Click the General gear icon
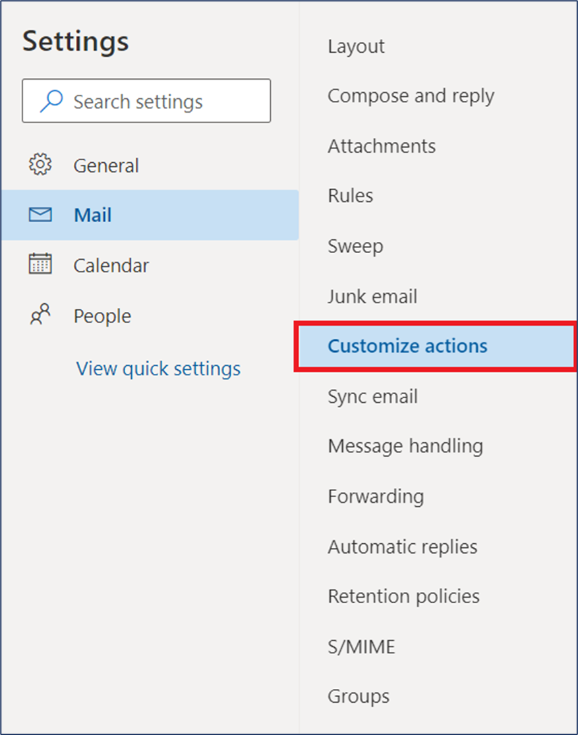578x735 pixels. pos(40,165)
